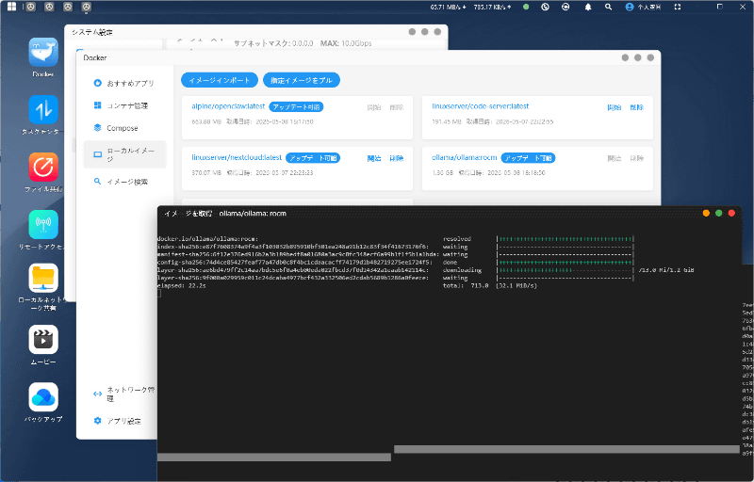
Task: Select Local Images (ローカルイメージ) in Docker sidebar
Action: pos(124,154)
